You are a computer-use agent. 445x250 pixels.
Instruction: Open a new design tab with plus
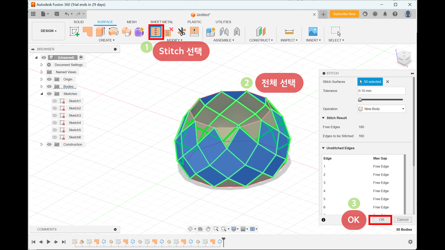coord(323,14)
